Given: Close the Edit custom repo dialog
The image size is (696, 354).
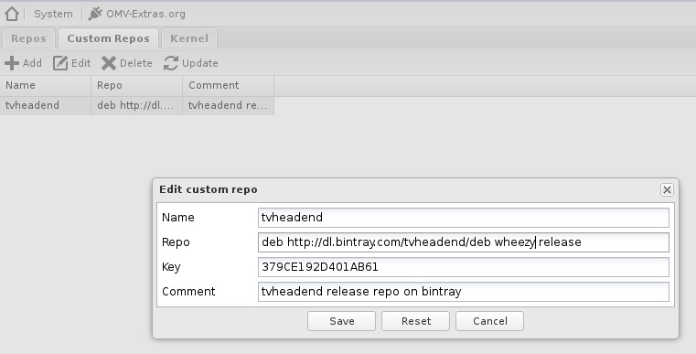Looking at the screenshot, I should [667, 189].
